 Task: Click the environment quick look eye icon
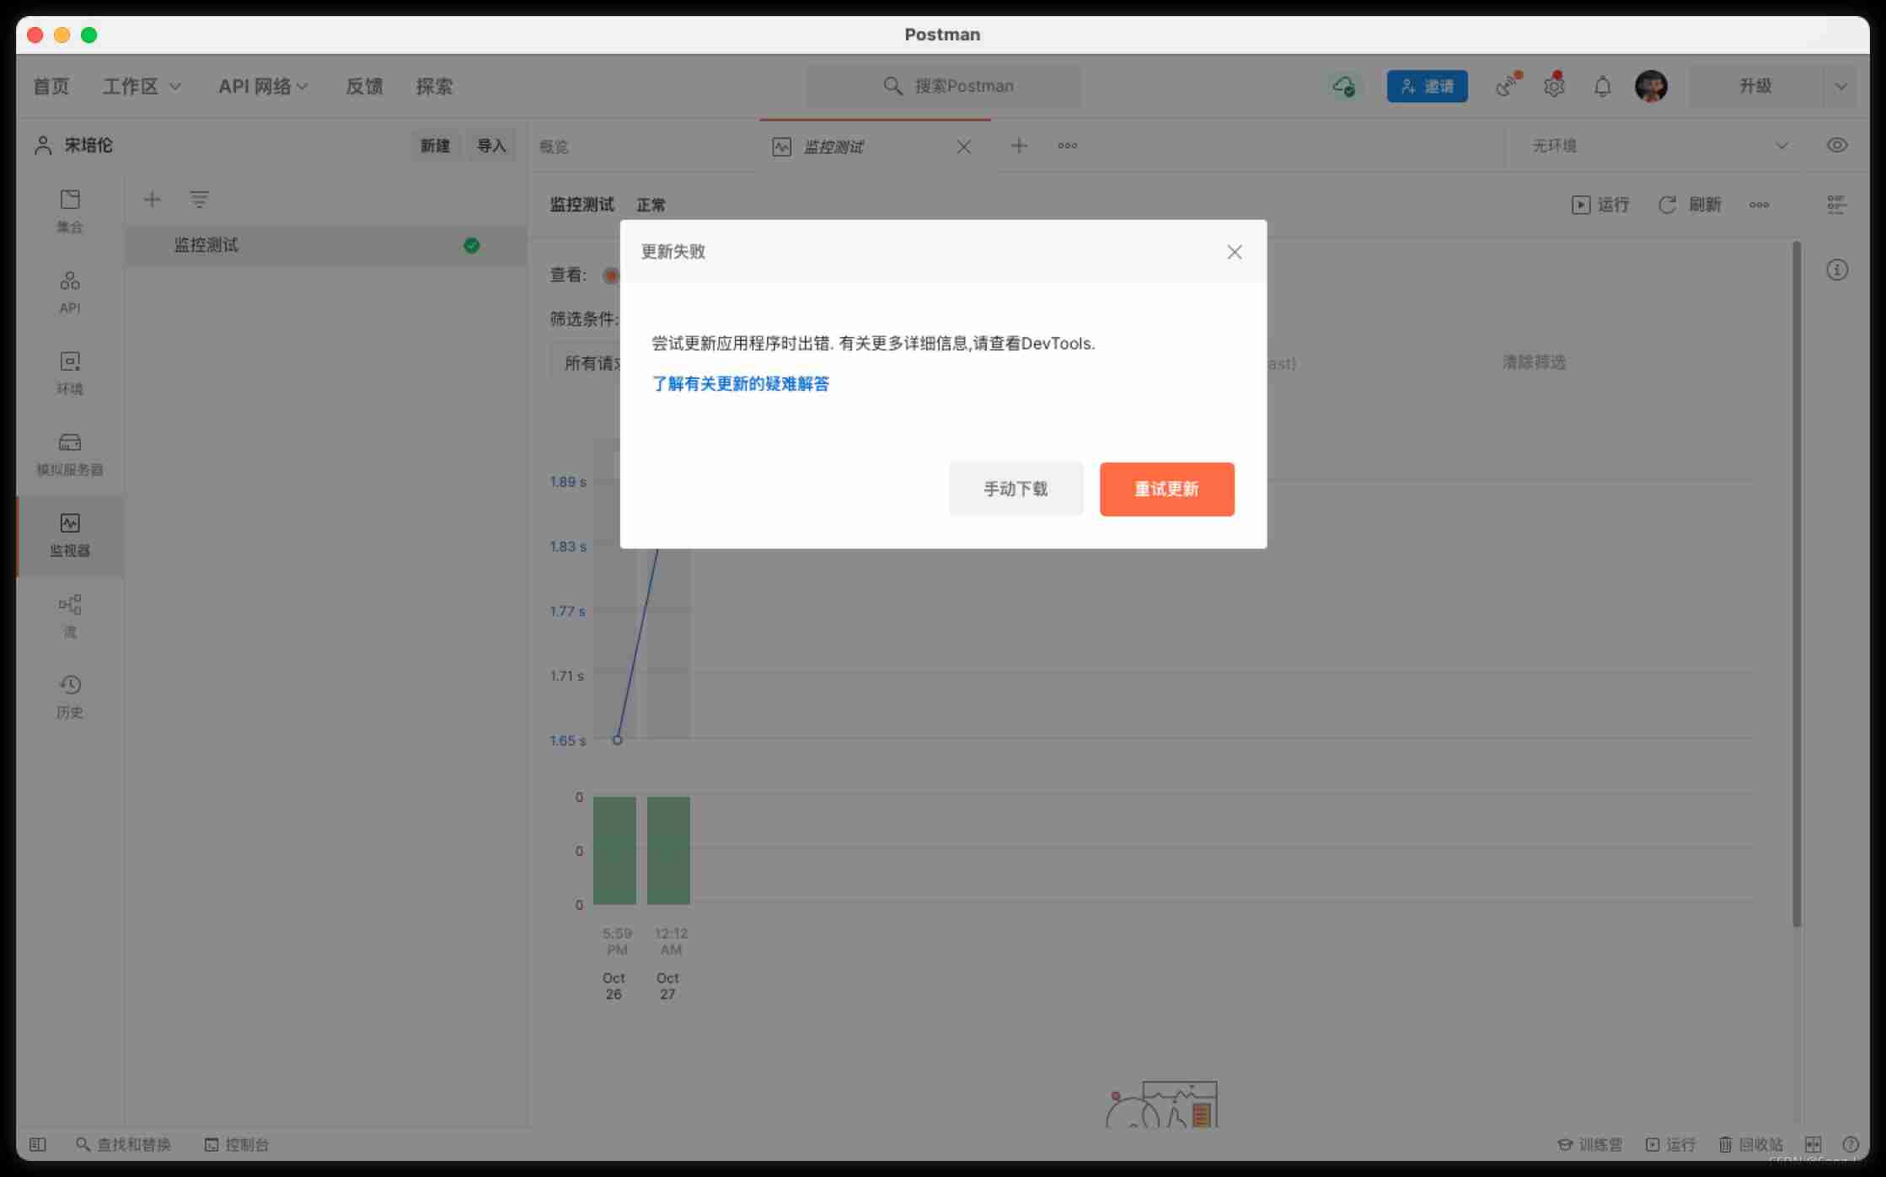1837,146
